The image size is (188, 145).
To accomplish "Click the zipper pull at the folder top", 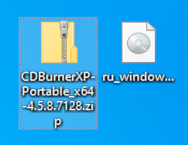I will pos(64,29).
